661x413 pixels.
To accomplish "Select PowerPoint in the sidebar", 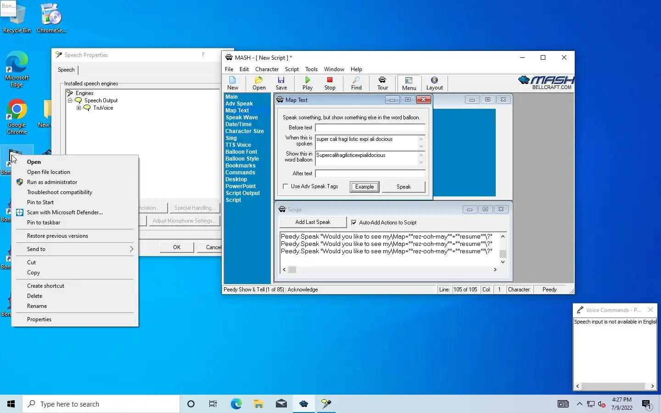I will point(241,186).
